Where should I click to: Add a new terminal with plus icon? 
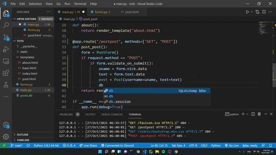243,114
